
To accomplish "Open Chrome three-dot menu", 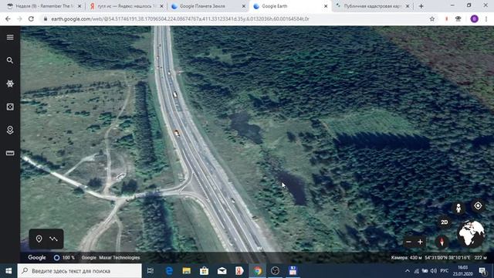I will [x=486, y=19].
